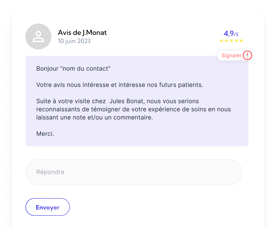The width and height of the screenshot is (276, 229).
Task: Click the 4,9/5 rating score
Action: point(231,34)
